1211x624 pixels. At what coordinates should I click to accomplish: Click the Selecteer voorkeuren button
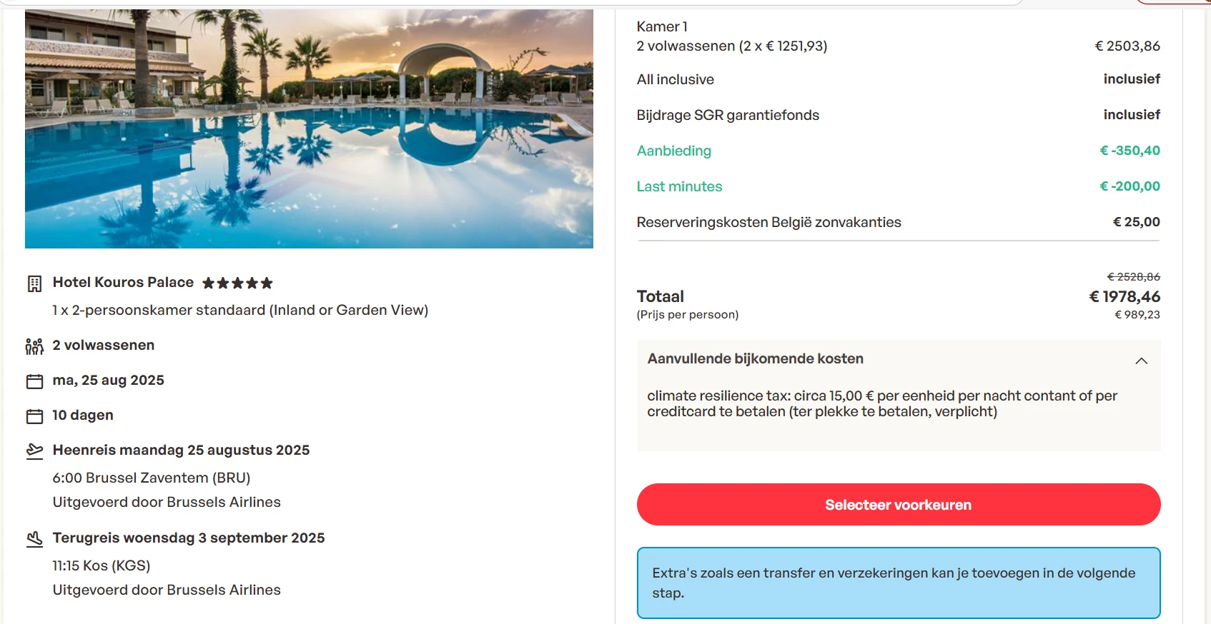coord(898,505)
